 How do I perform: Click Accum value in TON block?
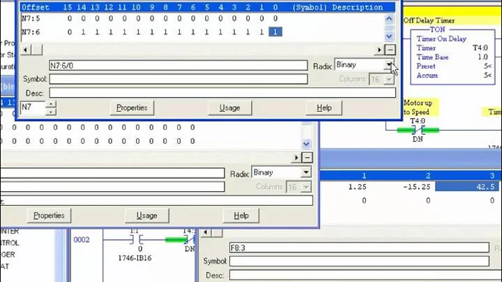click(x=487, y=75)
